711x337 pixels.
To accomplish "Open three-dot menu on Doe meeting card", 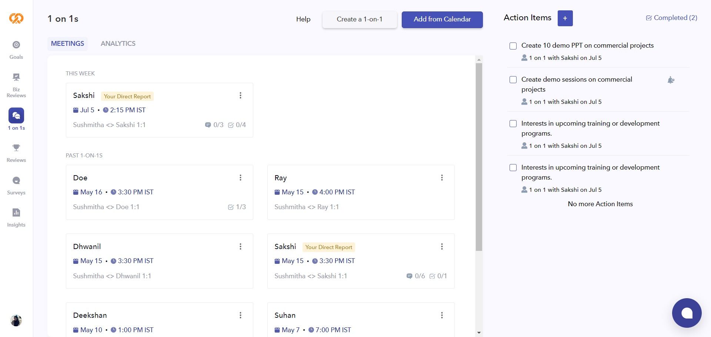I will click(240, 178).
